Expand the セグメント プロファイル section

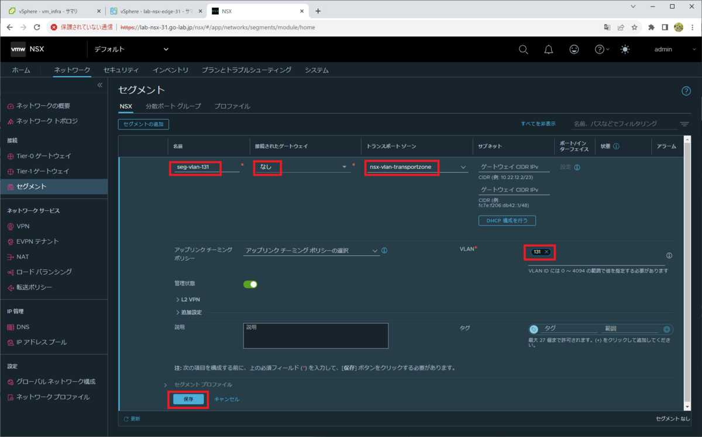198,384
